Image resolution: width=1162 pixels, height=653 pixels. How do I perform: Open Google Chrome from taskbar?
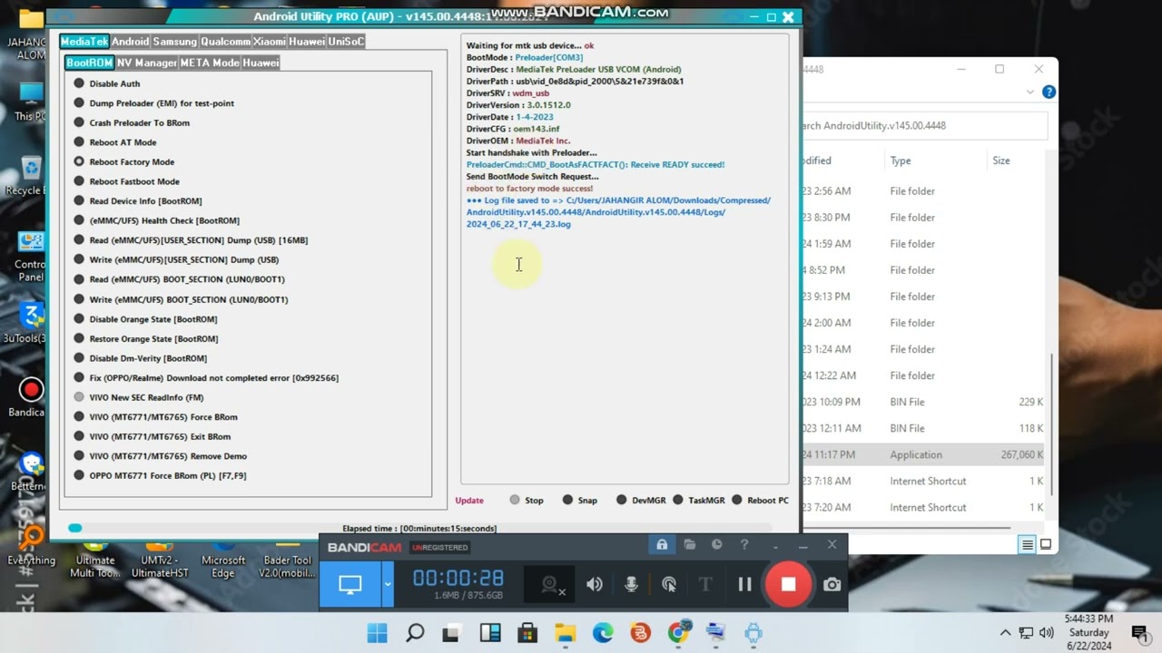[677, 633]
